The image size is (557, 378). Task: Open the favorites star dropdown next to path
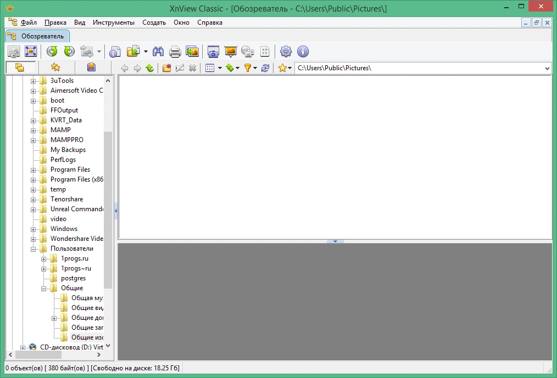point(285,68)
